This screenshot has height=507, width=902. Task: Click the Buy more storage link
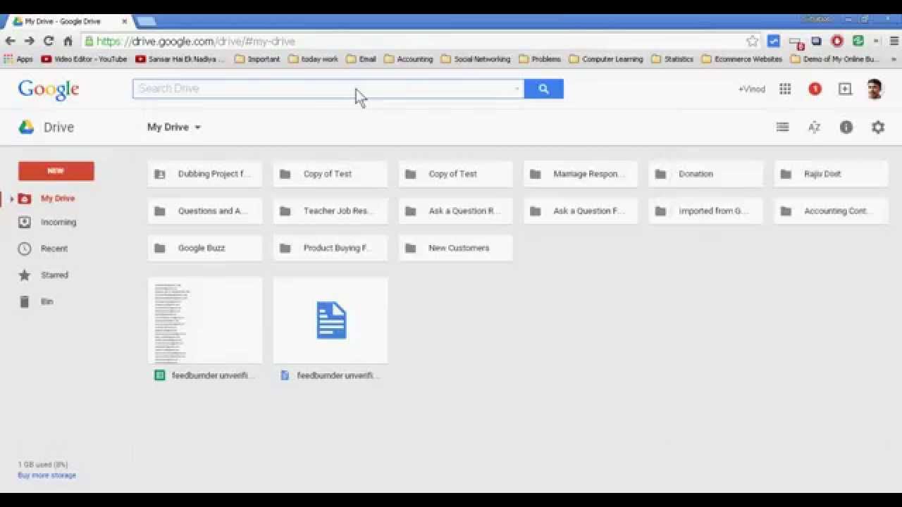[47, 475]
